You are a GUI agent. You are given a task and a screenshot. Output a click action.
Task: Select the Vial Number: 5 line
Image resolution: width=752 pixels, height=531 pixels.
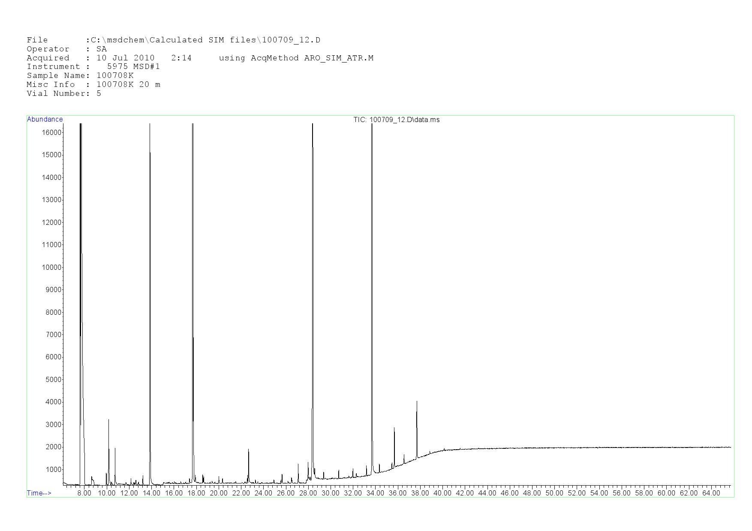pos(64,94)
